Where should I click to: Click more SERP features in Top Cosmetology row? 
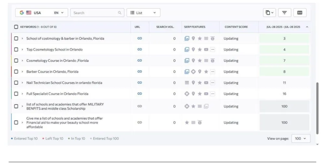click(x=213, y=50)
